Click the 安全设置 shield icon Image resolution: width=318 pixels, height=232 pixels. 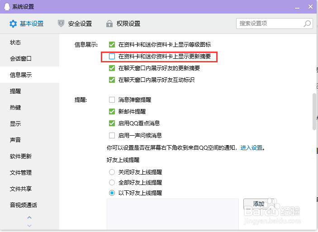coord(61,24)
